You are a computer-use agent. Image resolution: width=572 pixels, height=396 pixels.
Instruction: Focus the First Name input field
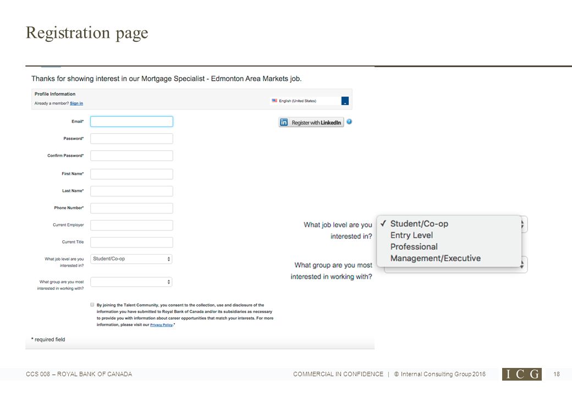point(131,174)
